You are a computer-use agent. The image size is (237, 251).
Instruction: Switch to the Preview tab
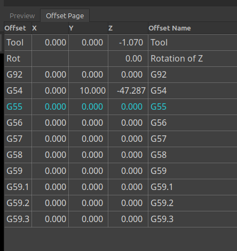point(22,16)
